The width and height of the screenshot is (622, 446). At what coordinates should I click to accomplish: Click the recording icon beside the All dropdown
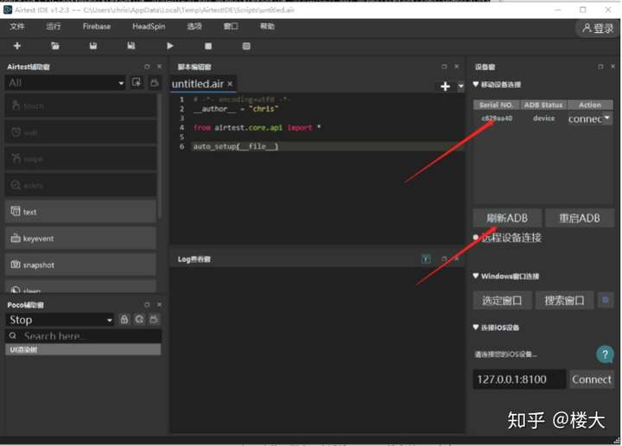pos(136,82)
